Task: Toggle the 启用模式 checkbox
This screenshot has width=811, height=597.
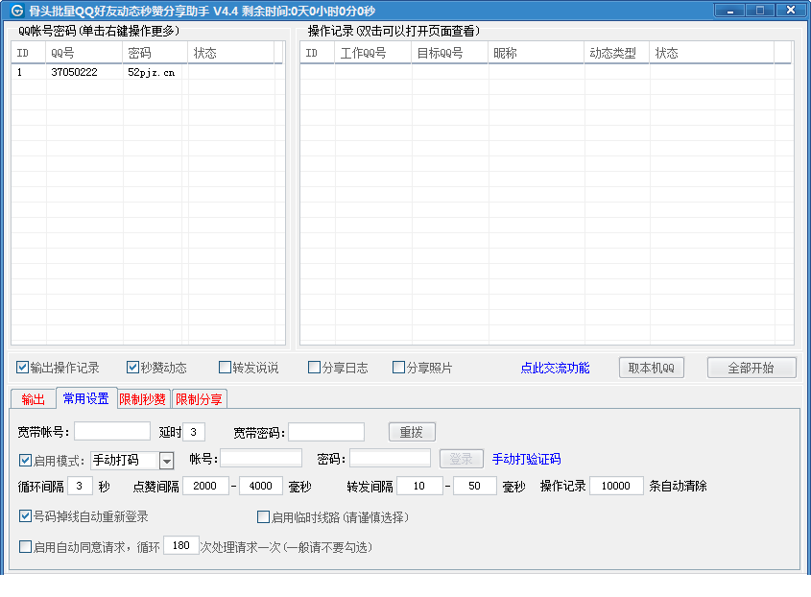Action: (x=25, y=460)
